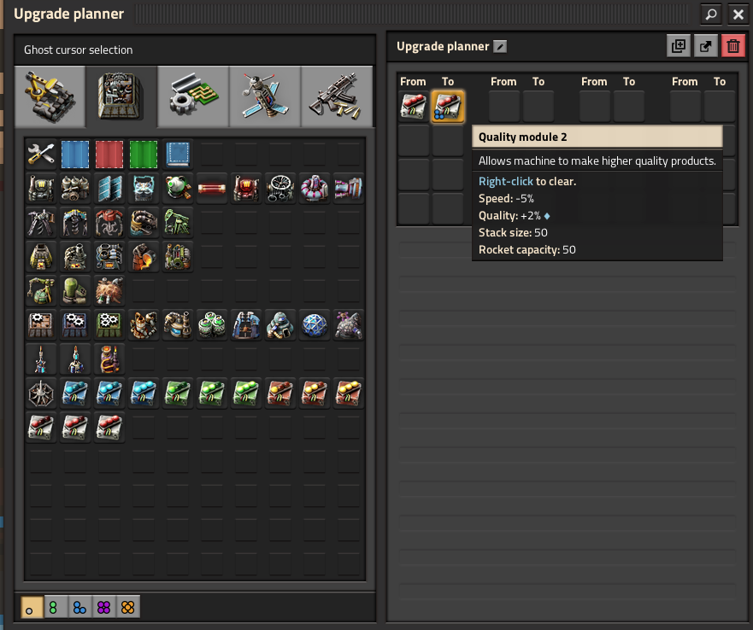Click the red laser beam icon

212,188
